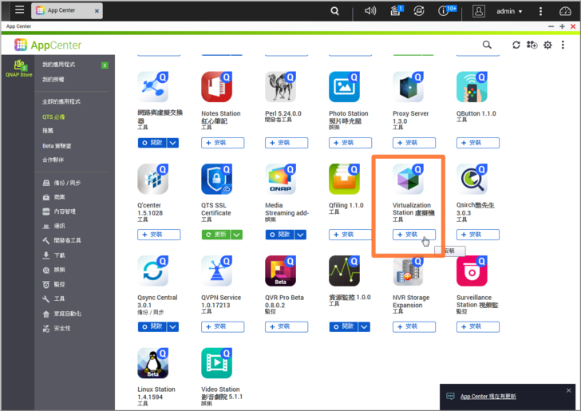The width and height of the screenshot is (581, 411).
Task: Open the dashboard gauge icon
Action: coord(565,11)
